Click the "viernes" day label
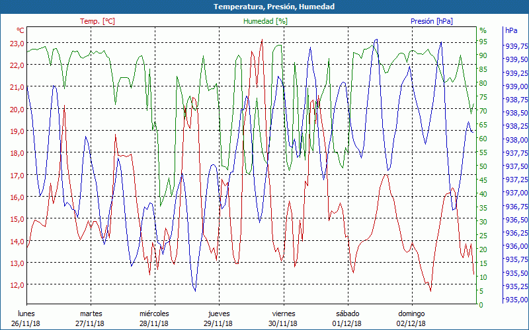The image size is (529, 330). 284,313
